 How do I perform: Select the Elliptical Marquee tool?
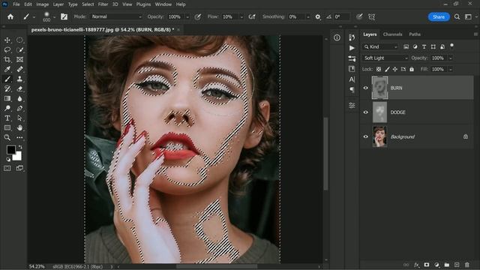[19, 40]
